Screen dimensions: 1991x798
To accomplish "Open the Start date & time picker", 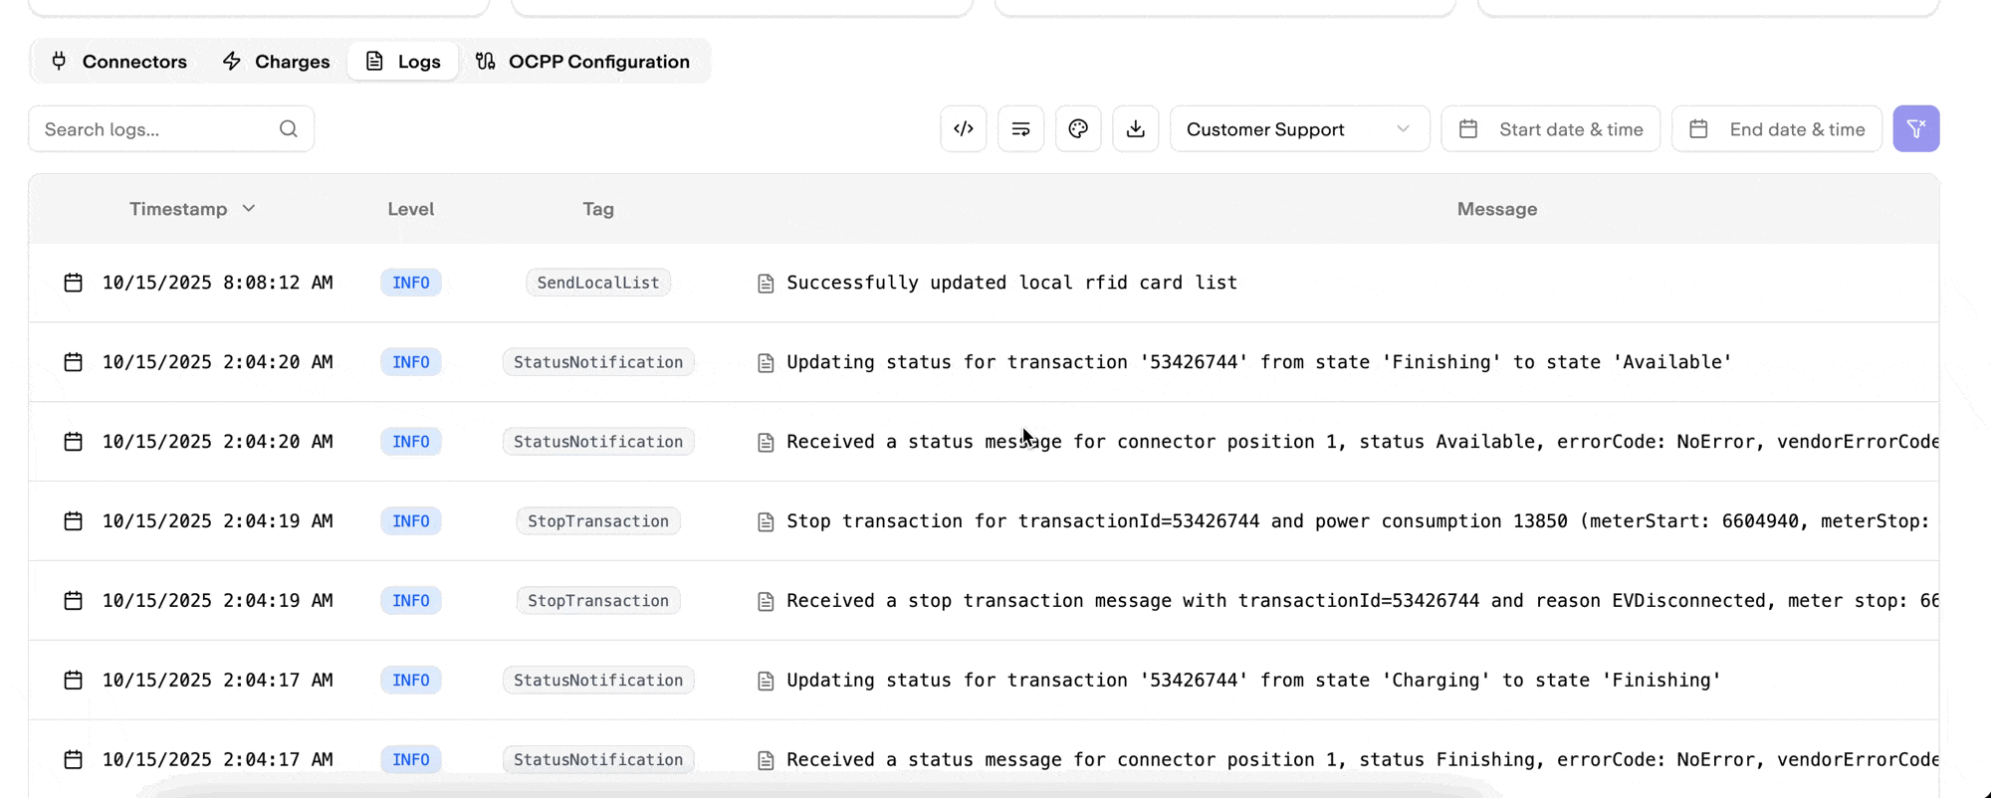I will click(1550, 129).
